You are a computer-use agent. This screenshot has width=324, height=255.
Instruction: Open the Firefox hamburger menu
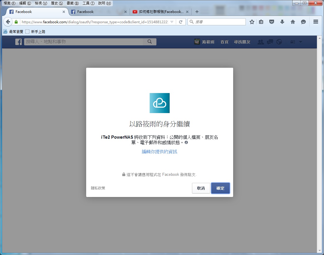[315, 22]
